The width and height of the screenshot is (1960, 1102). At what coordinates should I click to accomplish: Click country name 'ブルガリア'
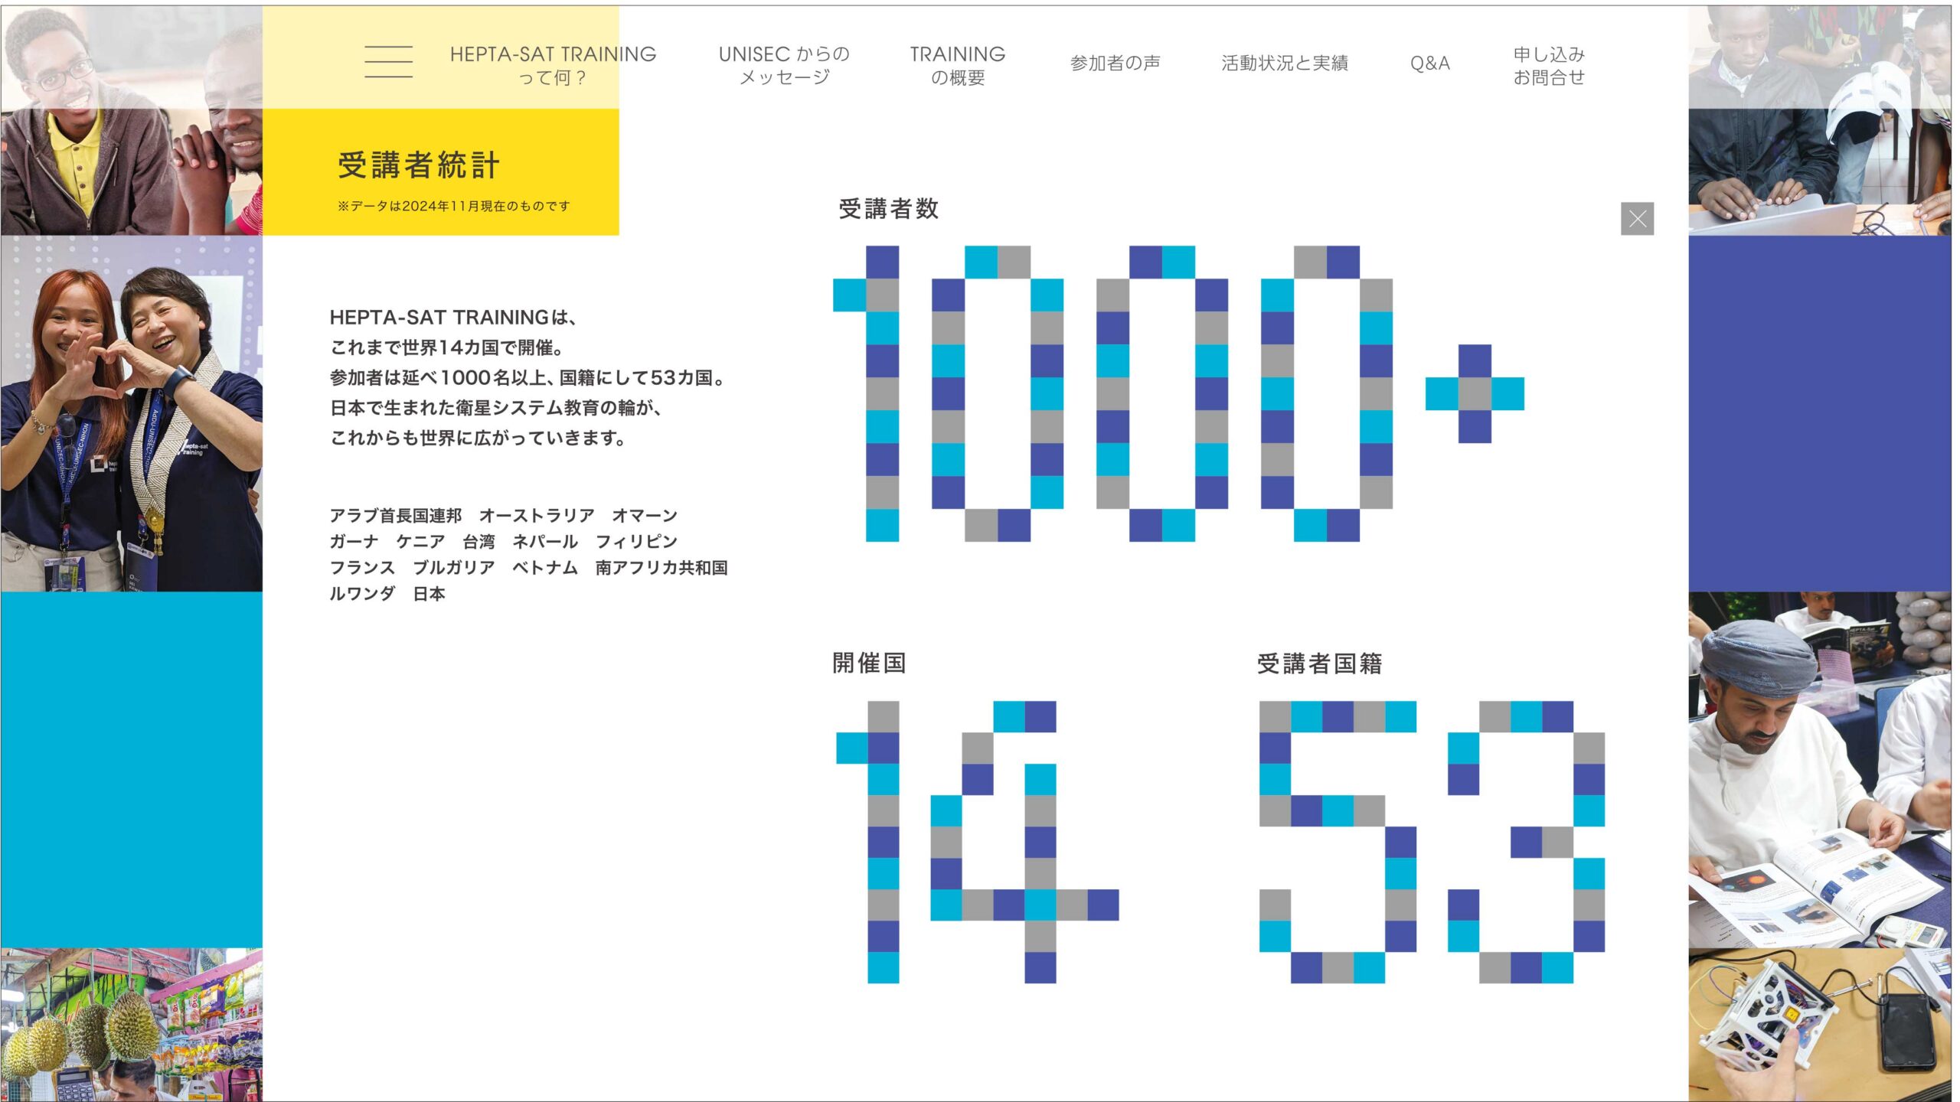point(454,568)
